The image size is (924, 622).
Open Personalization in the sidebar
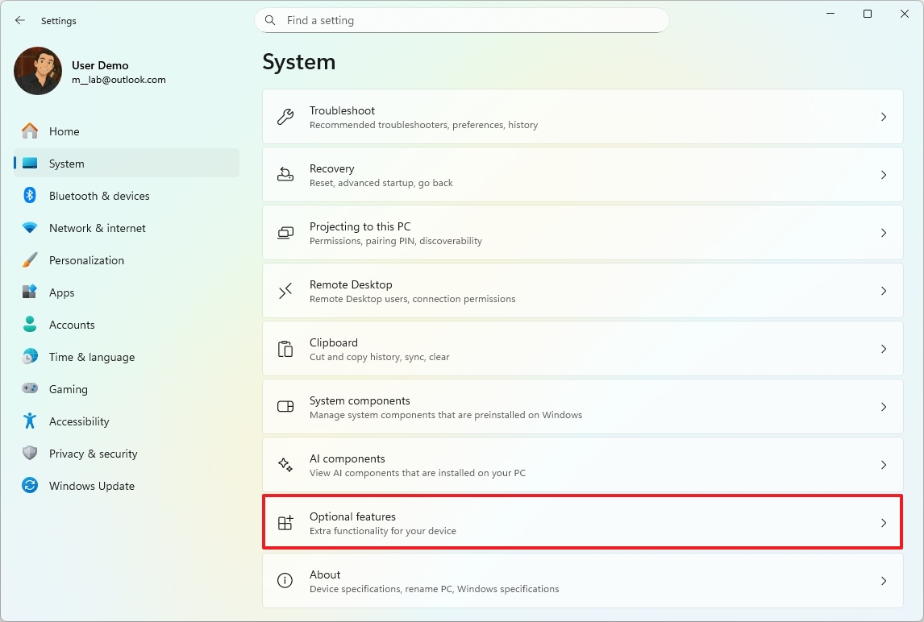[86, 260]
